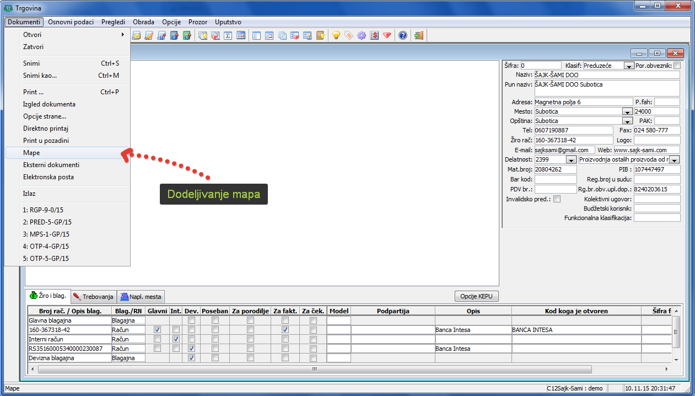Select Mape in the Dokumenti menu
Viewport: 695px width, 396px height.
(x=31, y=153)
